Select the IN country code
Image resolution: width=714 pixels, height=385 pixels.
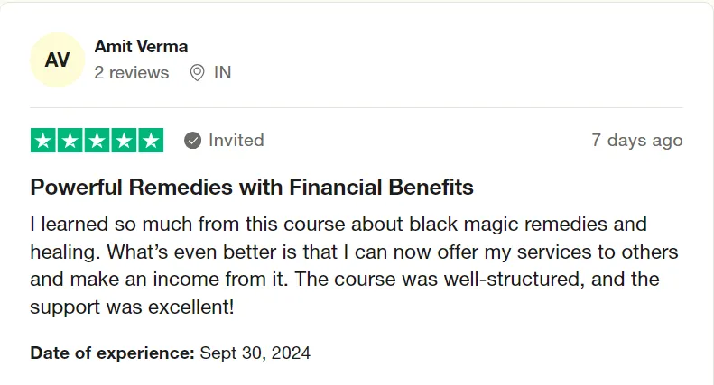click(223, 73)
